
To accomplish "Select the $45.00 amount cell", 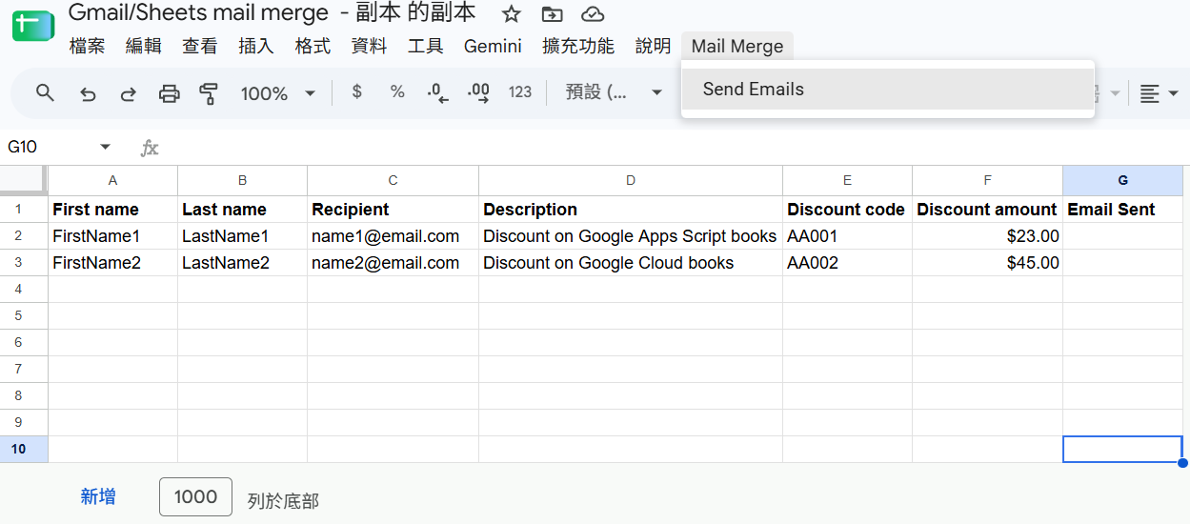I will [x=988, y=263].
